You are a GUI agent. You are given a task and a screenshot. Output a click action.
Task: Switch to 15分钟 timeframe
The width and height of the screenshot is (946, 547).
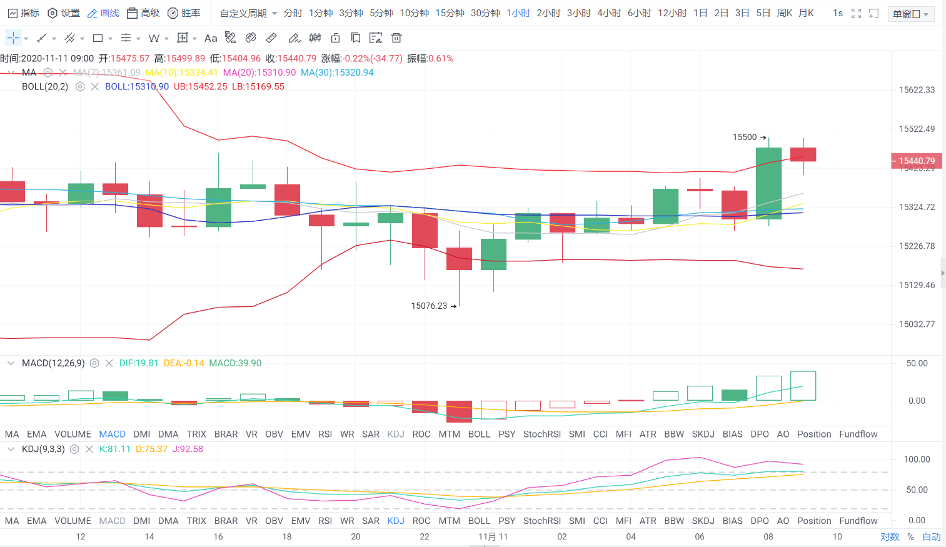(x=450, y=13)
